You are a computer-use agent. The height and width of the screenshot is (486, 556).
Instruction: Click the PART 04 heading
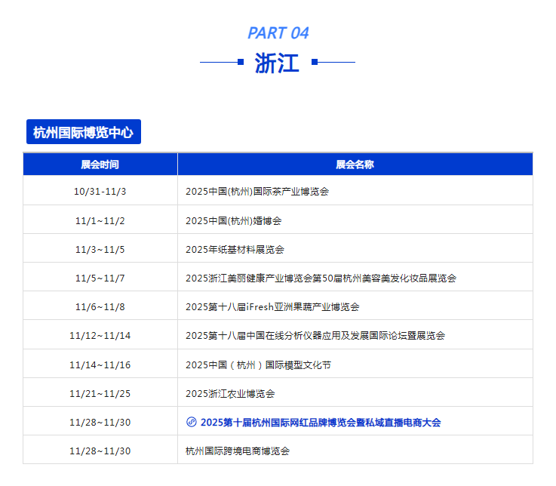[278, 33]
